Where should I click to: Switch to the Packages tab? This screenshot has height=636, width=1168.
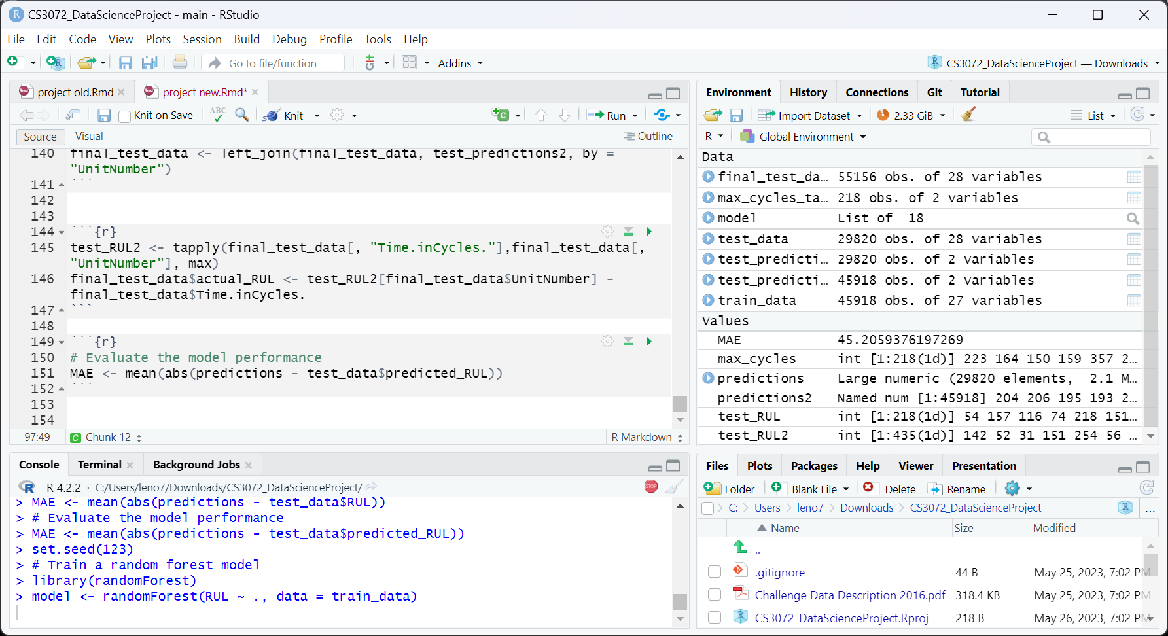pos(814,466)
